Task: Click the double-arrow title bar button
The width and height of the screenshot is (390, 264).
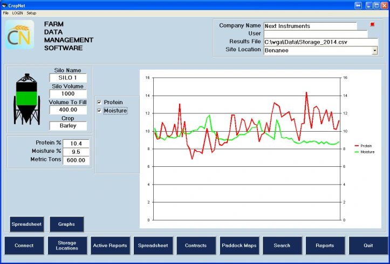Action: tap(358, 5)
